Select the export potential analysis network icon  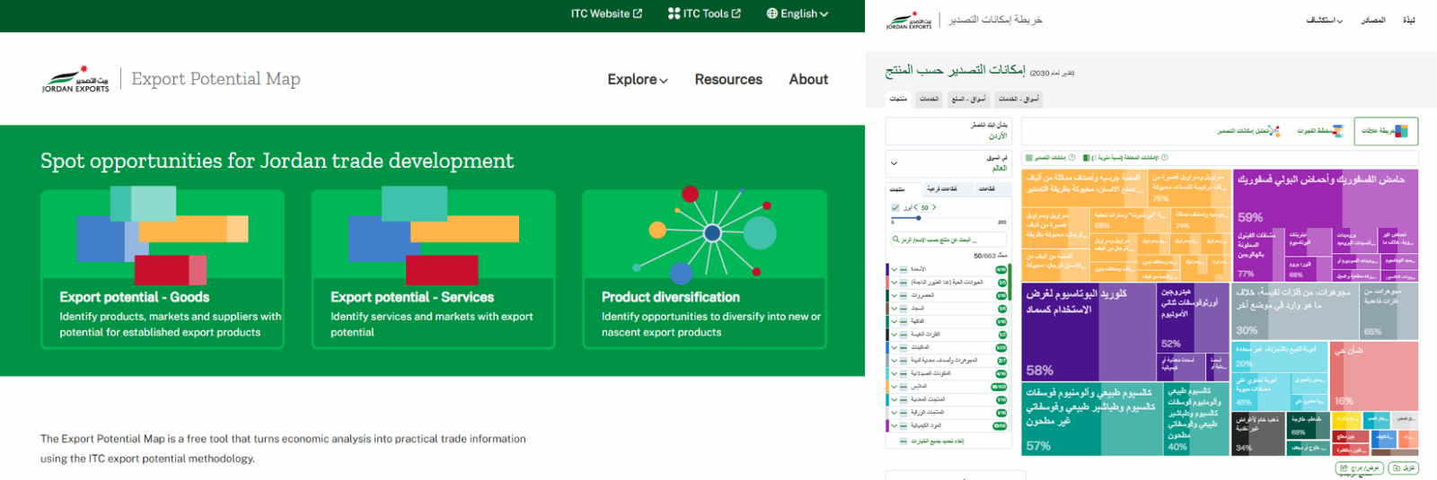tap(1274, 131)
